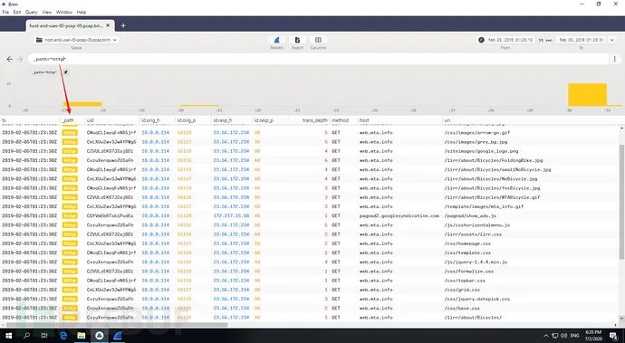The image size is (625, 343).
Task: Click the vertical scrollbar of the results
Action: pyautogui.click(x=621, y=201)
